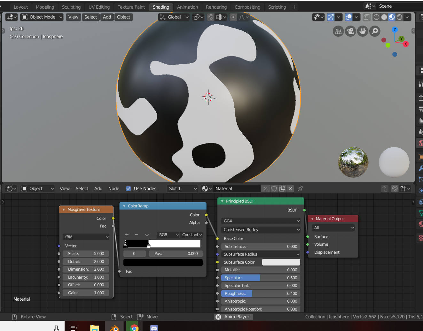Image resolution: width=423 pixels, height=331 pixels.
Task: Open the viewport editor type menu
Action: pyautogui.click(x=12, y=17)
